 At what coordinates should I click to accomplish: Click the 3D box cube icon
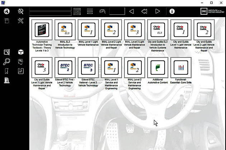point(21,52)
